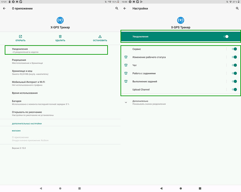
Task: Tap bell icon next to 'Выполнение заданий'
Action: click(126, 82)
